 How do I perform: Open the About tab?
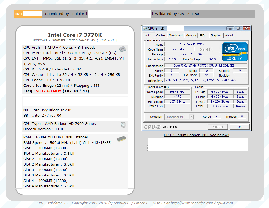click(229, 35)
